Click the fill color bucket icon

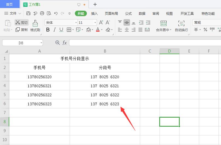click(88, 30)
